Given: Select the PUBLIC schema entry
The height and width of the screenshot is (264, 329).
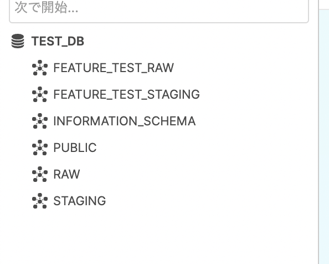Looking at the screenshot, I should [x=75, y=148].
